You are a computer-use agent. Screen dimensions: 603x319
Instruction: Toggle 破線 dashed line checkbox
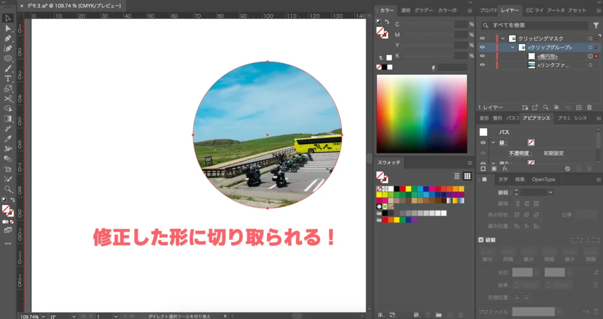(x=481, y=240)
